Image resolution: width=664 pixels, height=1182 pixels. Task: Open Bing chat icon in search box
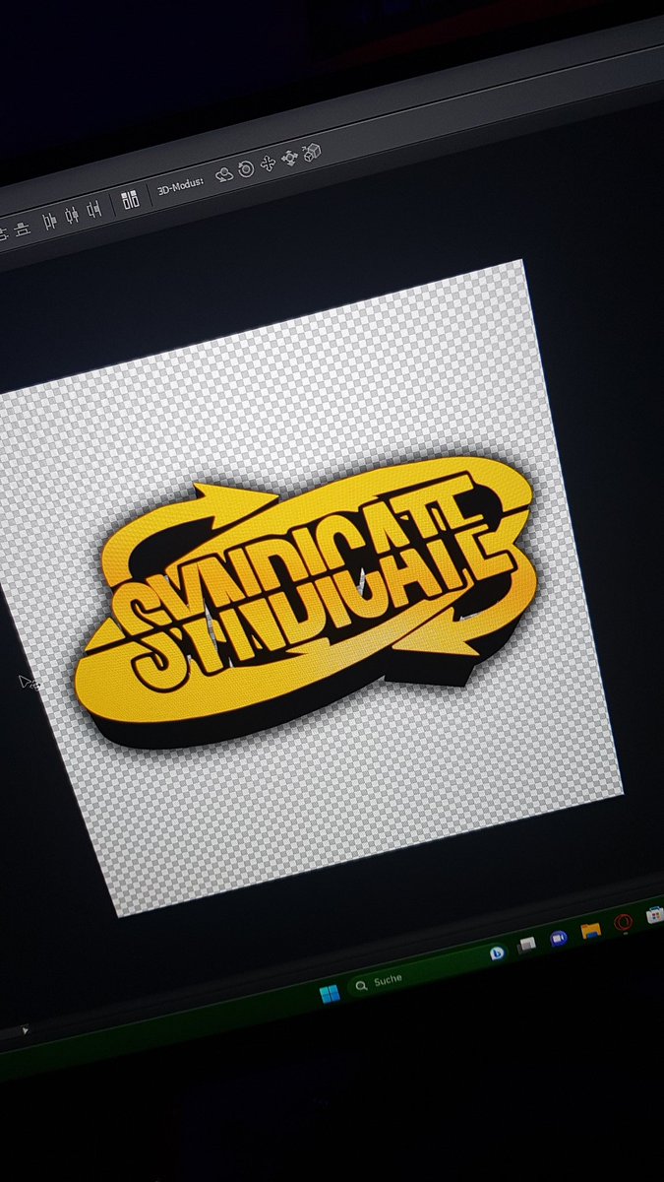pyautogui.click(x=498, y=953)
